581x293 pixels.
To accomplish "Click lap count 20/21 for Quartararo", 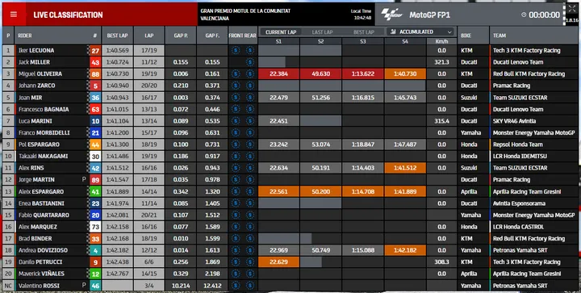I will [149, 215].
